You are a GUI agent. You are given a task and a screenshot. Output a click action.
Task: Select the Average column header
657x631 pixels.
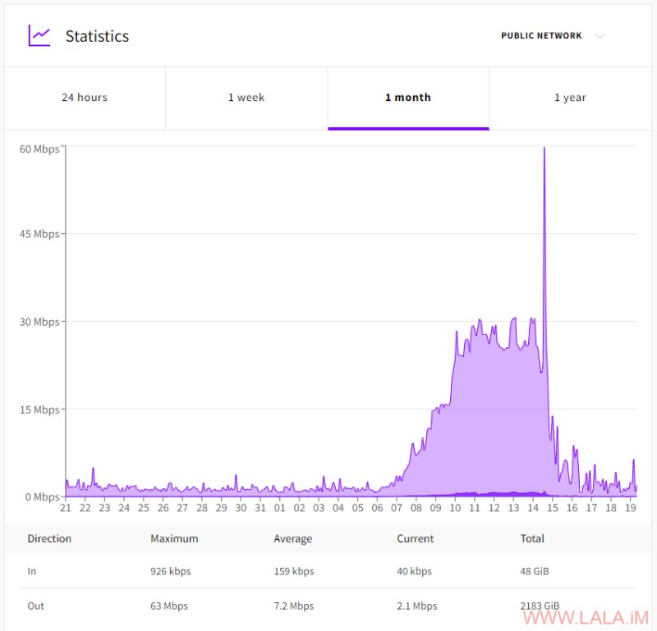coord(293,539)
